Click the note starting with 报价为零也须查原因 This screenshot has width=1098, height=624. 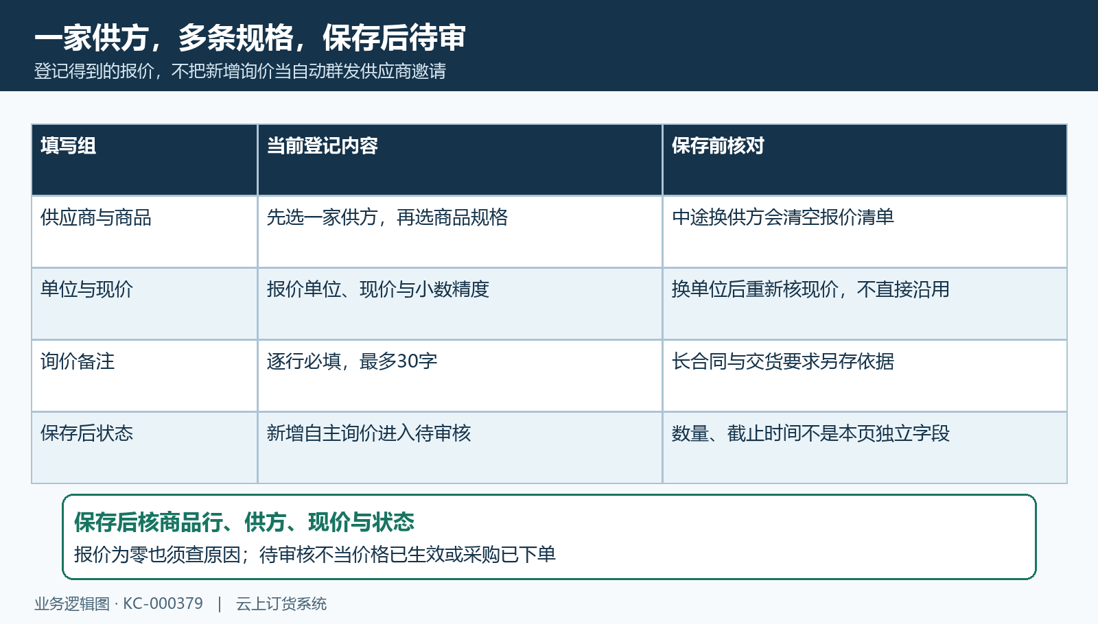315,555
